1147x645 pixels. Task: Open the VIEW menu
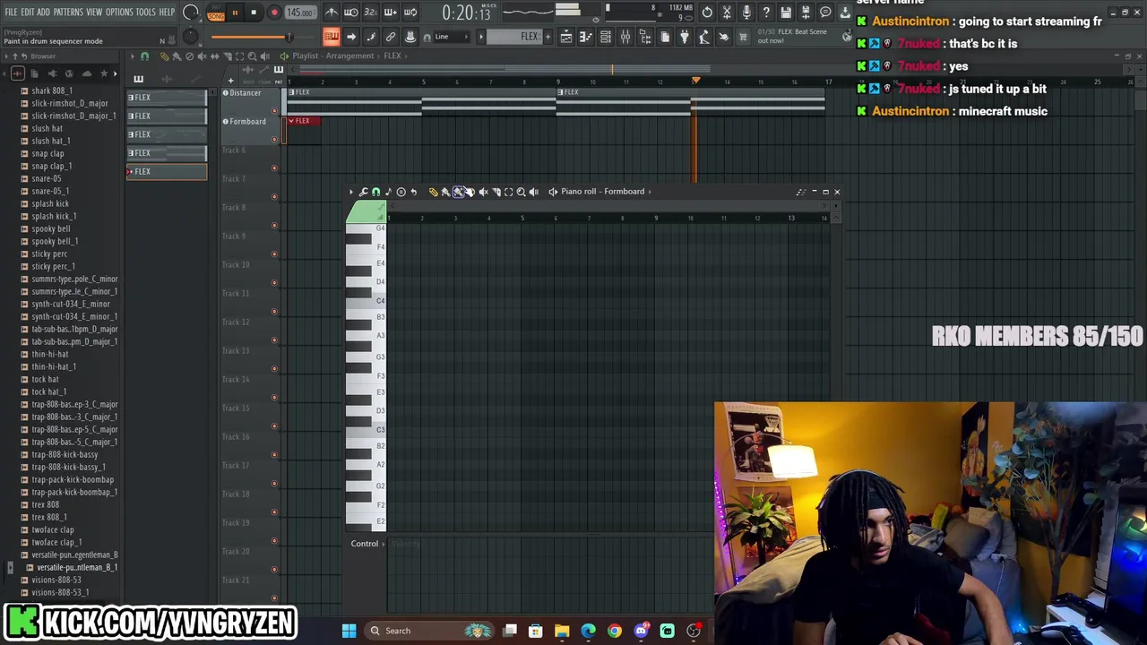(x=94, y=13)
